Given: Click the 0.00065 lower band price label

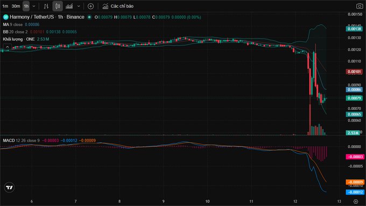Looking at the screenshot, I should pyautogui.click(x=354, y=115).
